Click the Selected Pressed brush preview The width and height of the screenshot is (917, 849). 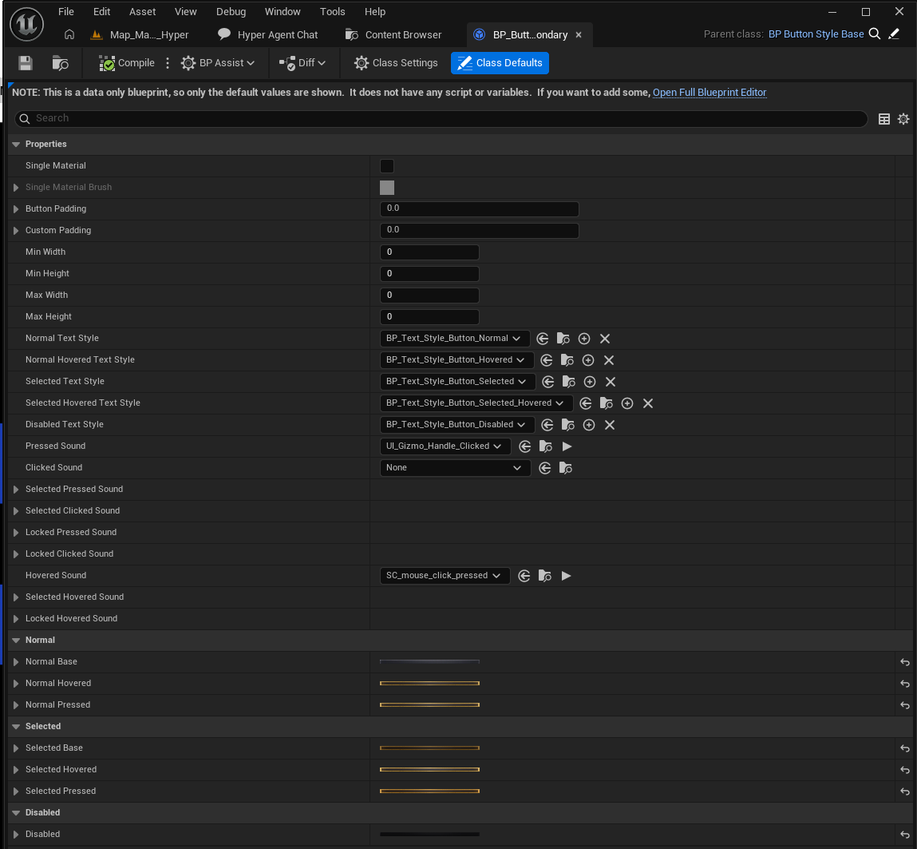430,791
